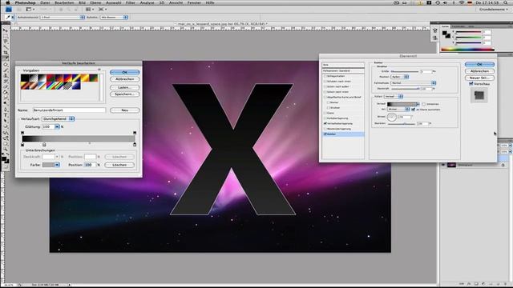This screenshot has width=513, height=288.
Task: Click Neu to add the gradient preset
Action: click(125, 110)
